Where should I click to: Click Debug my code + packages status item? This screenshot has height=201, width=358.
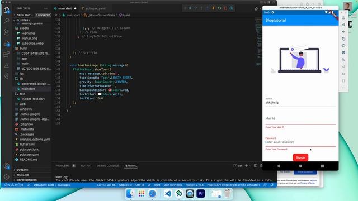point(51,185)
